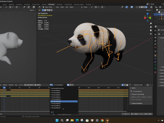
Task: Enable Cyclic Animation checkbox
Action: click(x=131, y=100)
